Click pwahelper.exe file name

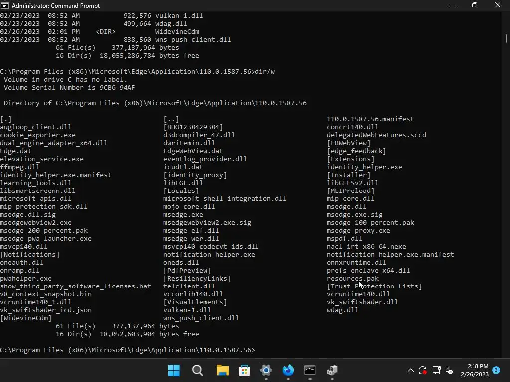(x=26, y=279)
